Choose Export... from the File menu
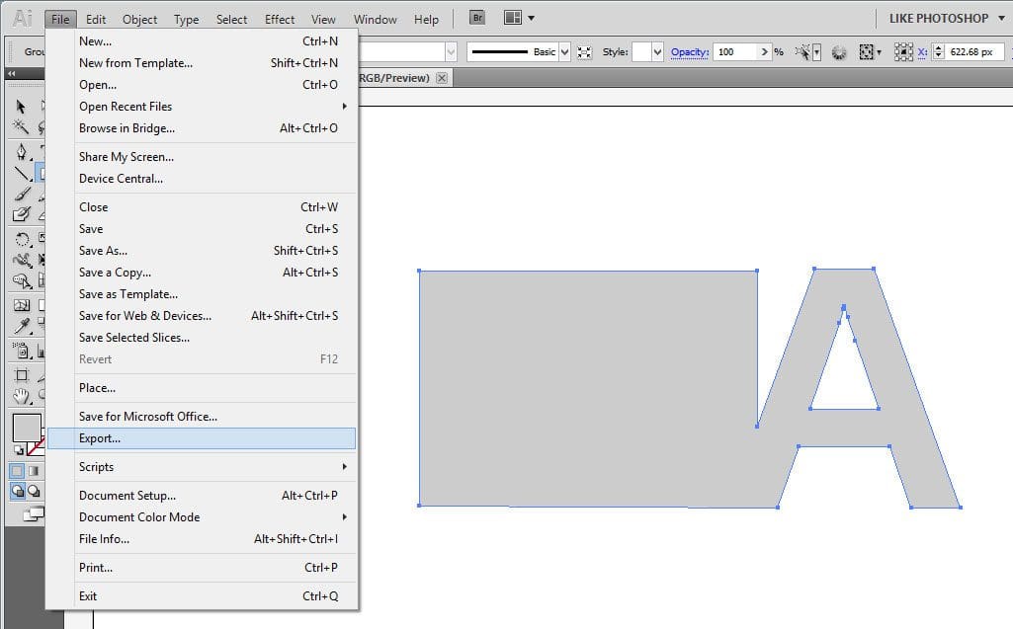Viewport: 1013px width, 629px height. click(202, 437)
